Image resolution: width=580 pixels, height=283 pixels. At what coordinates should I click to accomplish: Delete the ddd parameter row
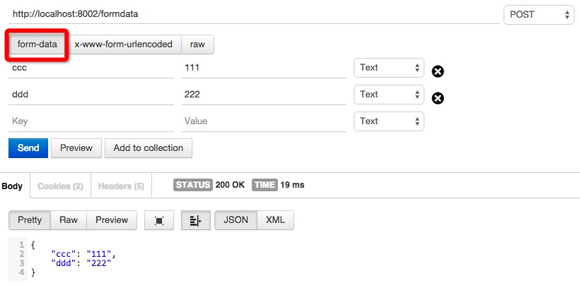(x=438, y=98)
